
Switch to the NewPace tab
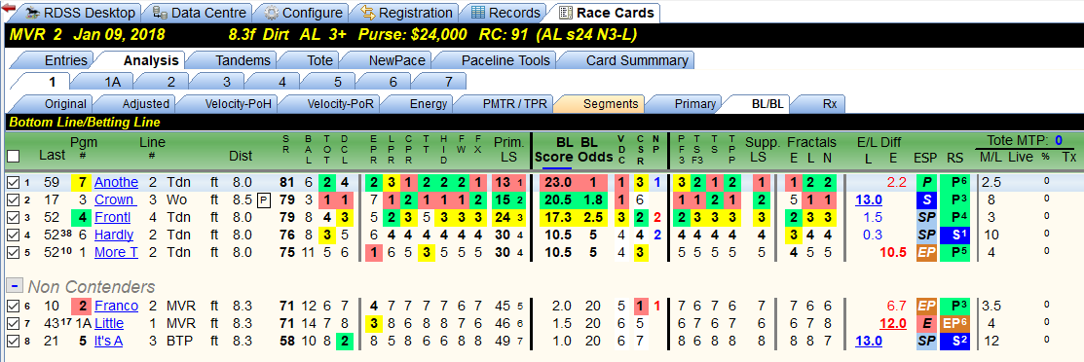pyautogui.click(x=396, y=60)
